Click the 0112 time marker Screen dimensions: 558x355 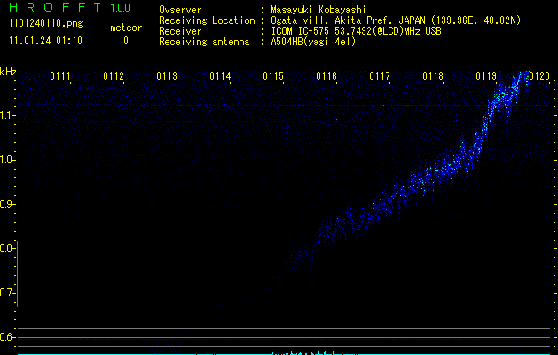pyautogui.click(x=114, y=76)
